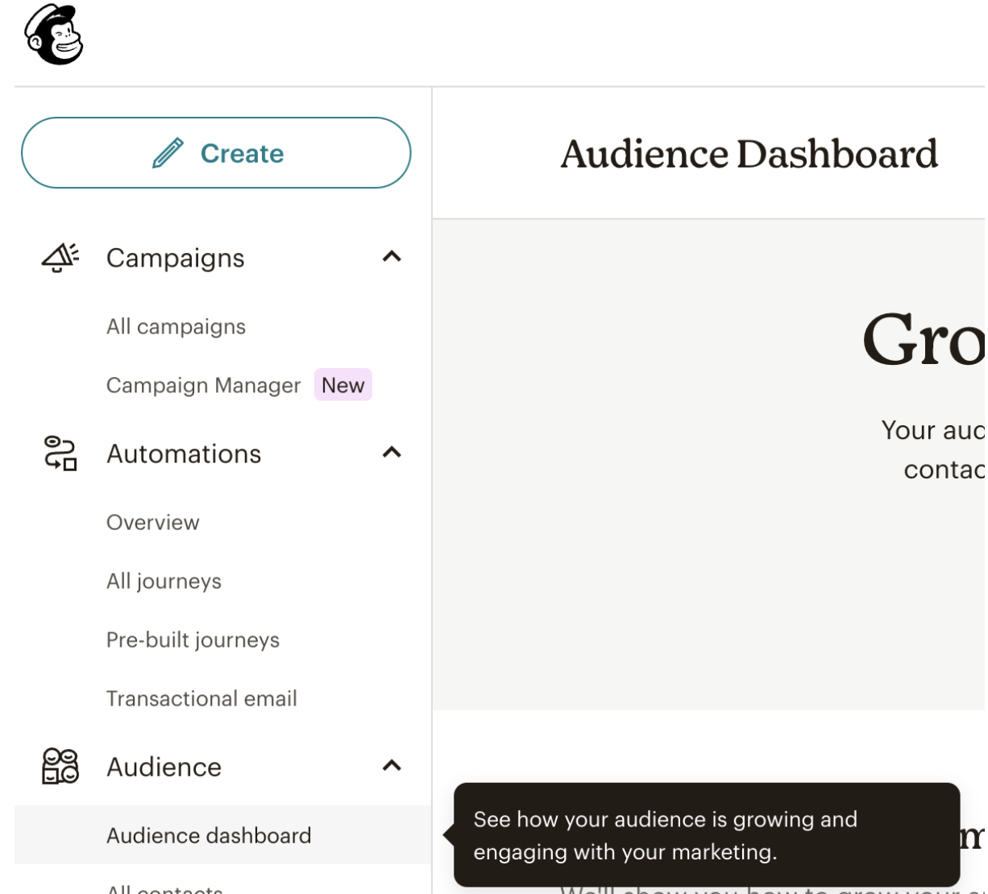Dismiss the audience growth tooltip
Screen dimensions: 988x894
pos(706,835)
